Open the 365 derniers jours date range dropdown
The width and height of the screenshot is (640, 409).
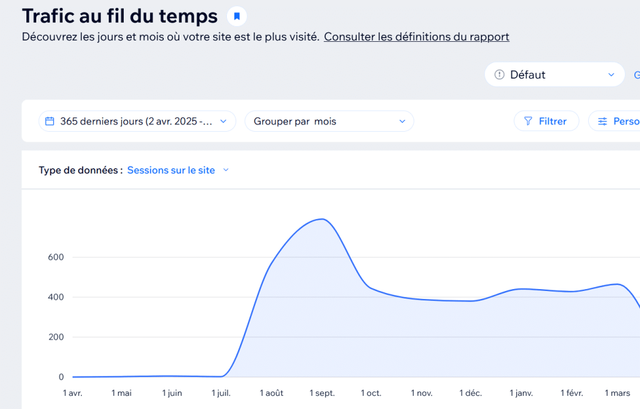point(137,121)
